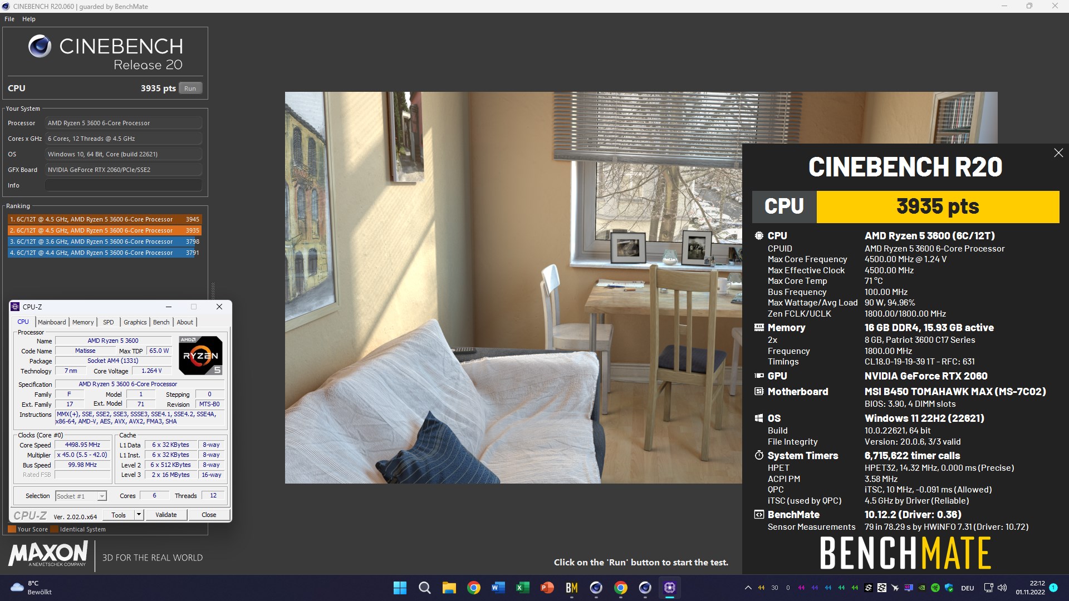
Task: Switch to the Bench tab in CPU-Z
Action: (161, 322)
